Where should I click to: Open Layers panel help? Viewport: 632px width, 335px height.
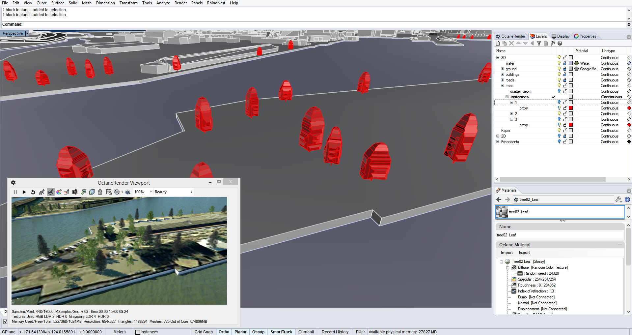[560, 43]
